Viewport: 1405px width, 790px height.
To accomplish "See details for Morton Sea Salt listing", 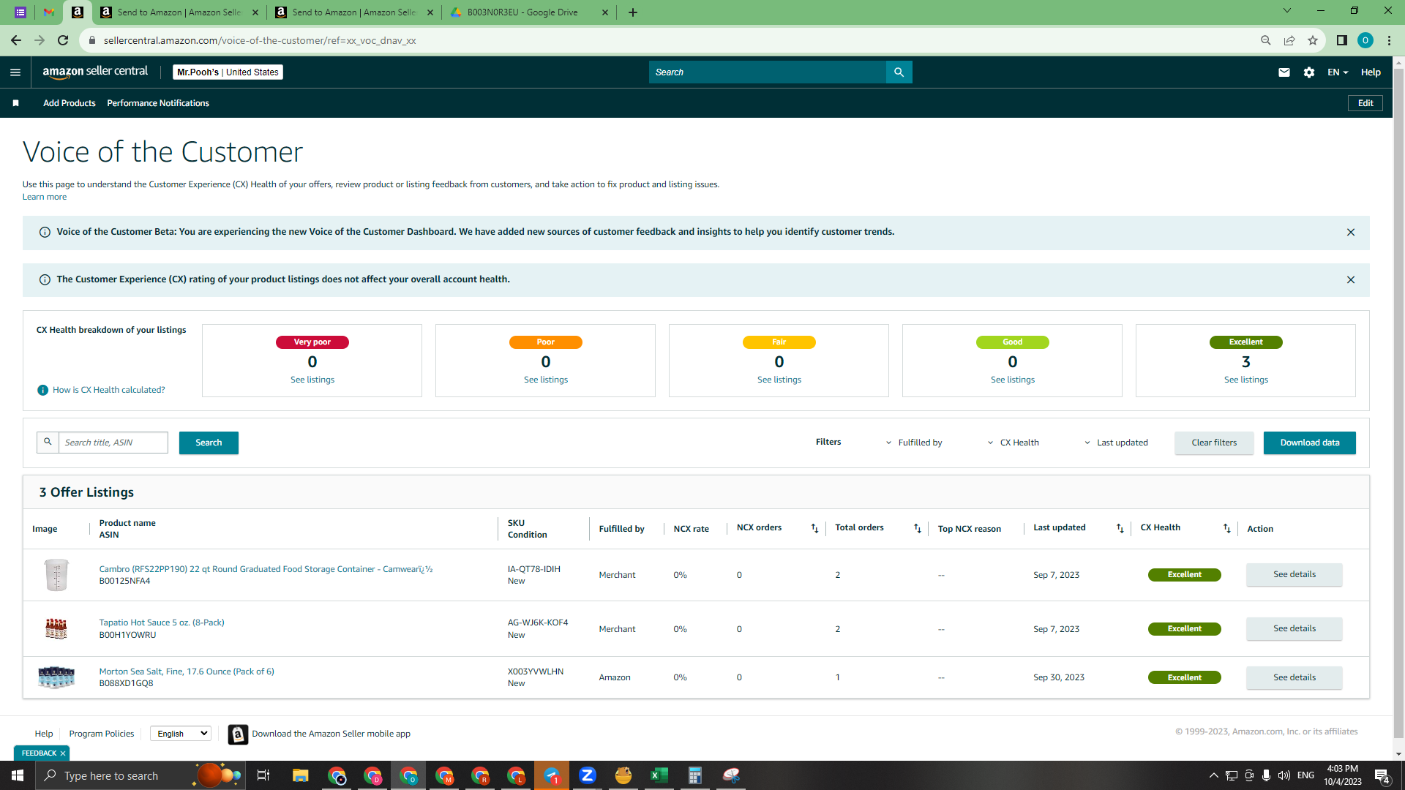I will (x=1294, y=677).
